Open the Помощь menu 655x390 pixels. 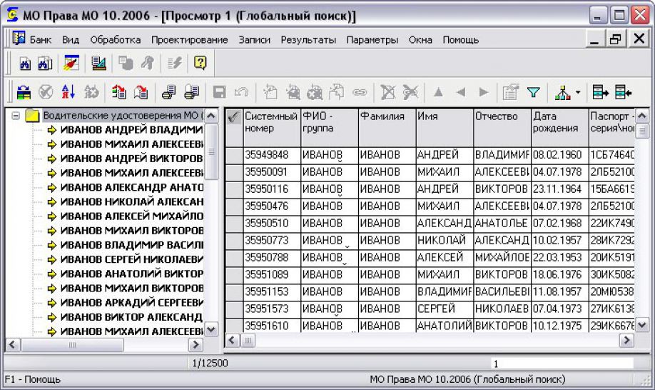pyautogui.click(x=461, y=40)
